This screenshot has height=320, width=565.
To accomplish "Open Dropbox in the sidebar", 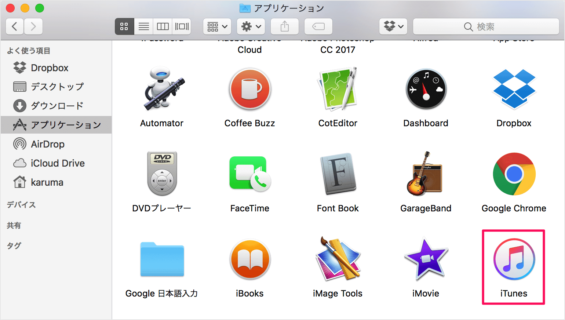I will [x=56, y=68].
